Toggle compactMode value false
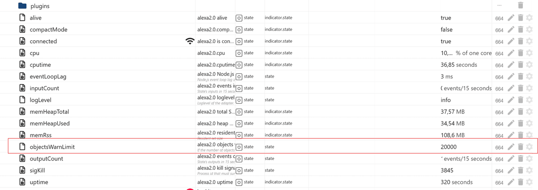The image size is (538, 190). 447,30
